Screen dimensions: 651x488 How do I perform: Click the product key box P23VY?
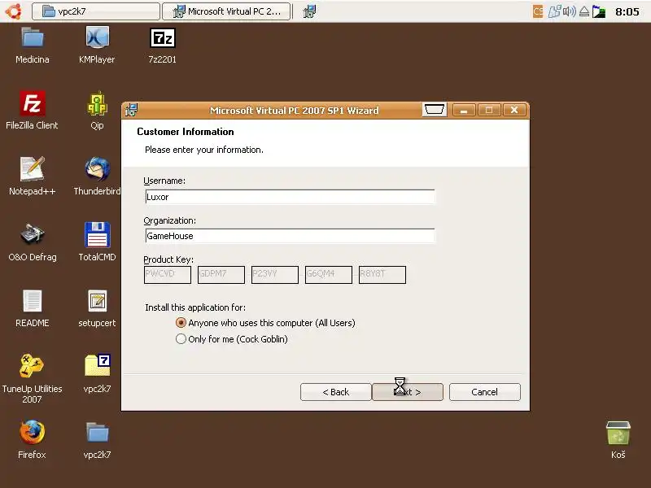click(x=275, y=274)
